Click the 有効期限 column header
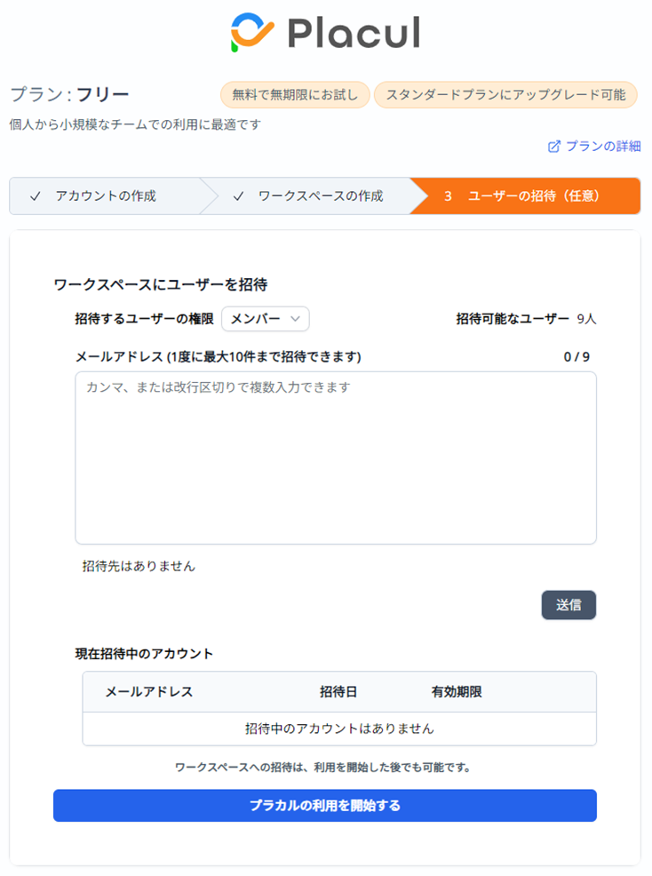652x876 pixels. pyautogui.click(x=457, y=692)
